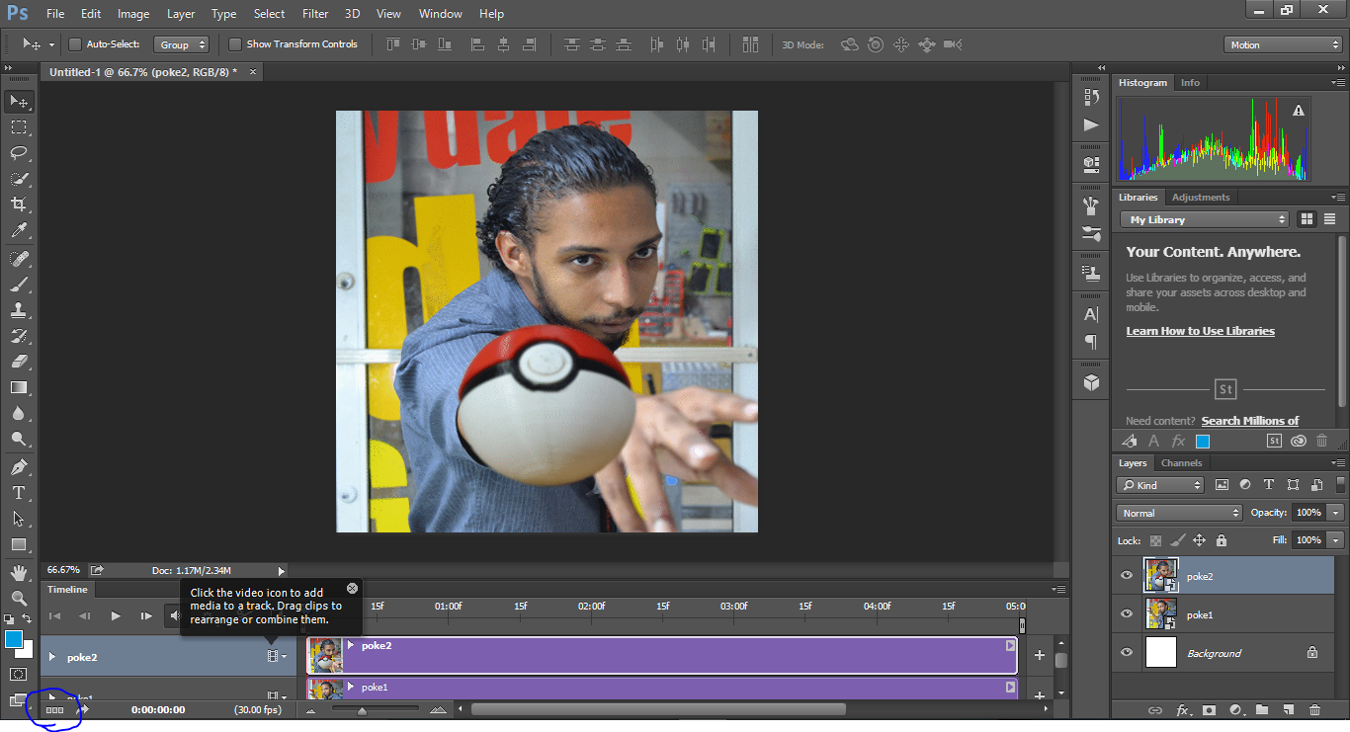
Task: Toggle Lock transparent pixels
Action: pyautogui.click(x=1155, y=540)
